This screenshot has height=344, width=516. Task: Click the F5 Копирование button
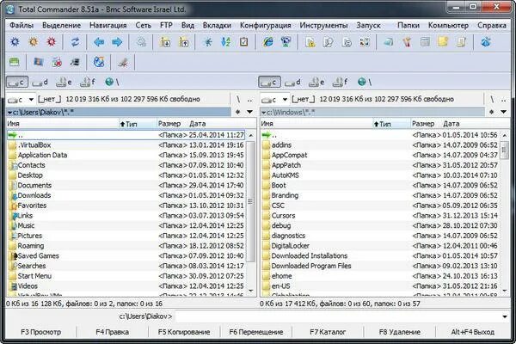pyautogui.click(x=184, y=332)
